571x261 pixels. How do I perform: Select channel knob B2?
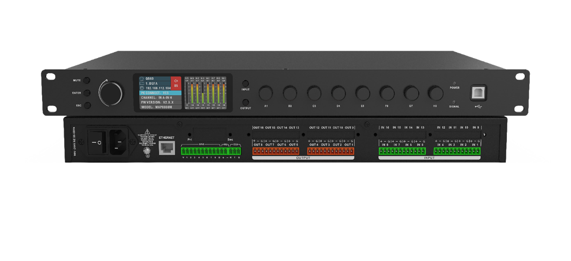click(x=290, y=92)
